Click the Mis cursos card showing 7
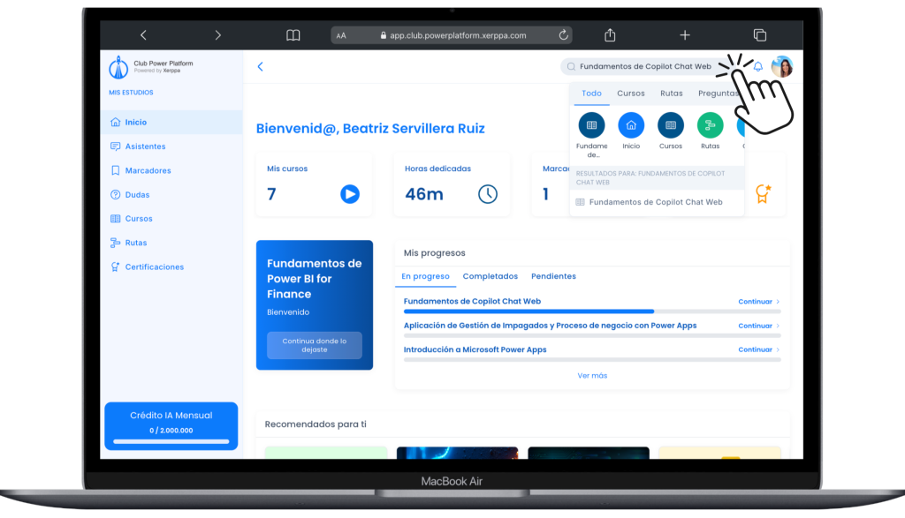 click(314, 185)
